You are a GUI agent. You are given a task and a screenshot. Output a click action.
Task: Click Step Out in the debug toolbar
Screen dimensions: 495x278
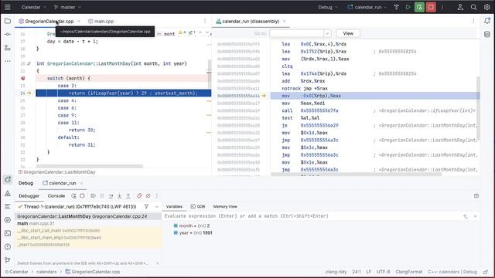(x=128, y=195)
